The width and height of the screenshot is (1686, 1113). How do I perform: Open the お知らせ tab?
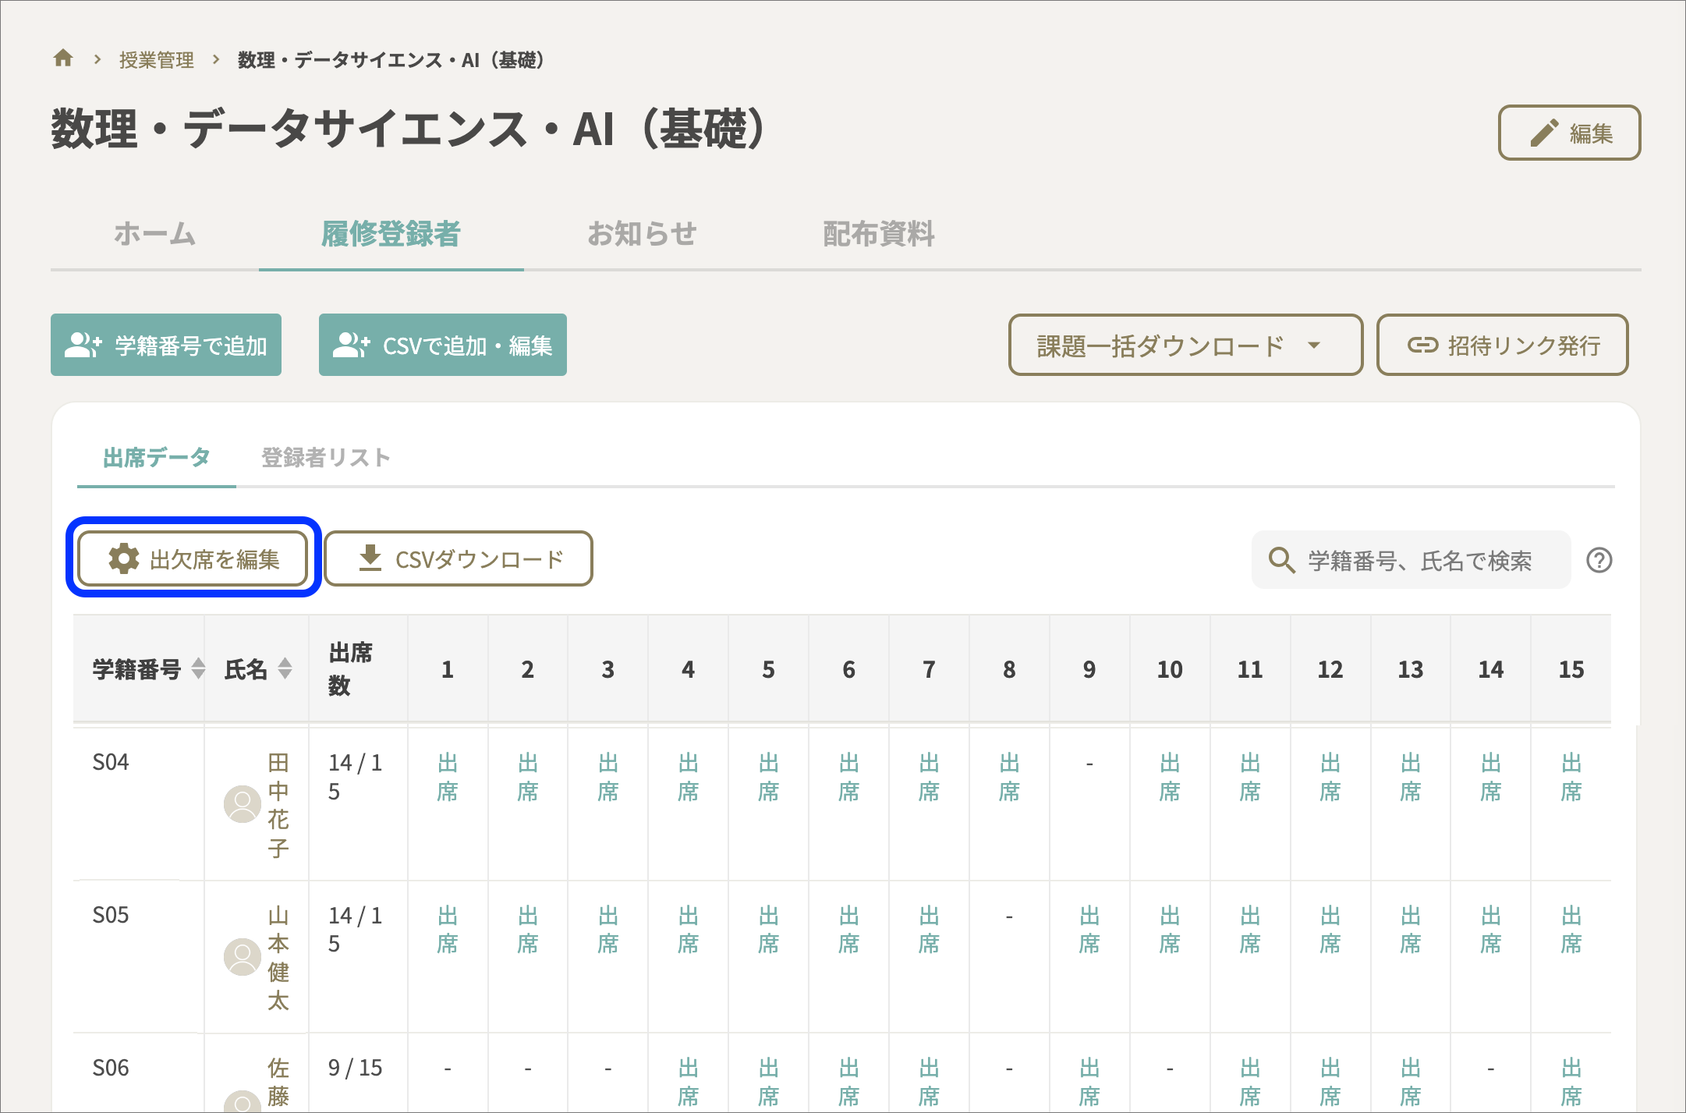click(641, 233)
